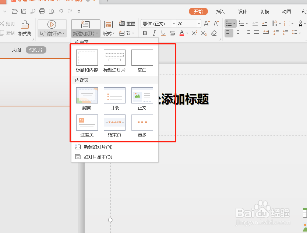
Task: Start slideshow with 从当前开始
Action: pos(52,28)
